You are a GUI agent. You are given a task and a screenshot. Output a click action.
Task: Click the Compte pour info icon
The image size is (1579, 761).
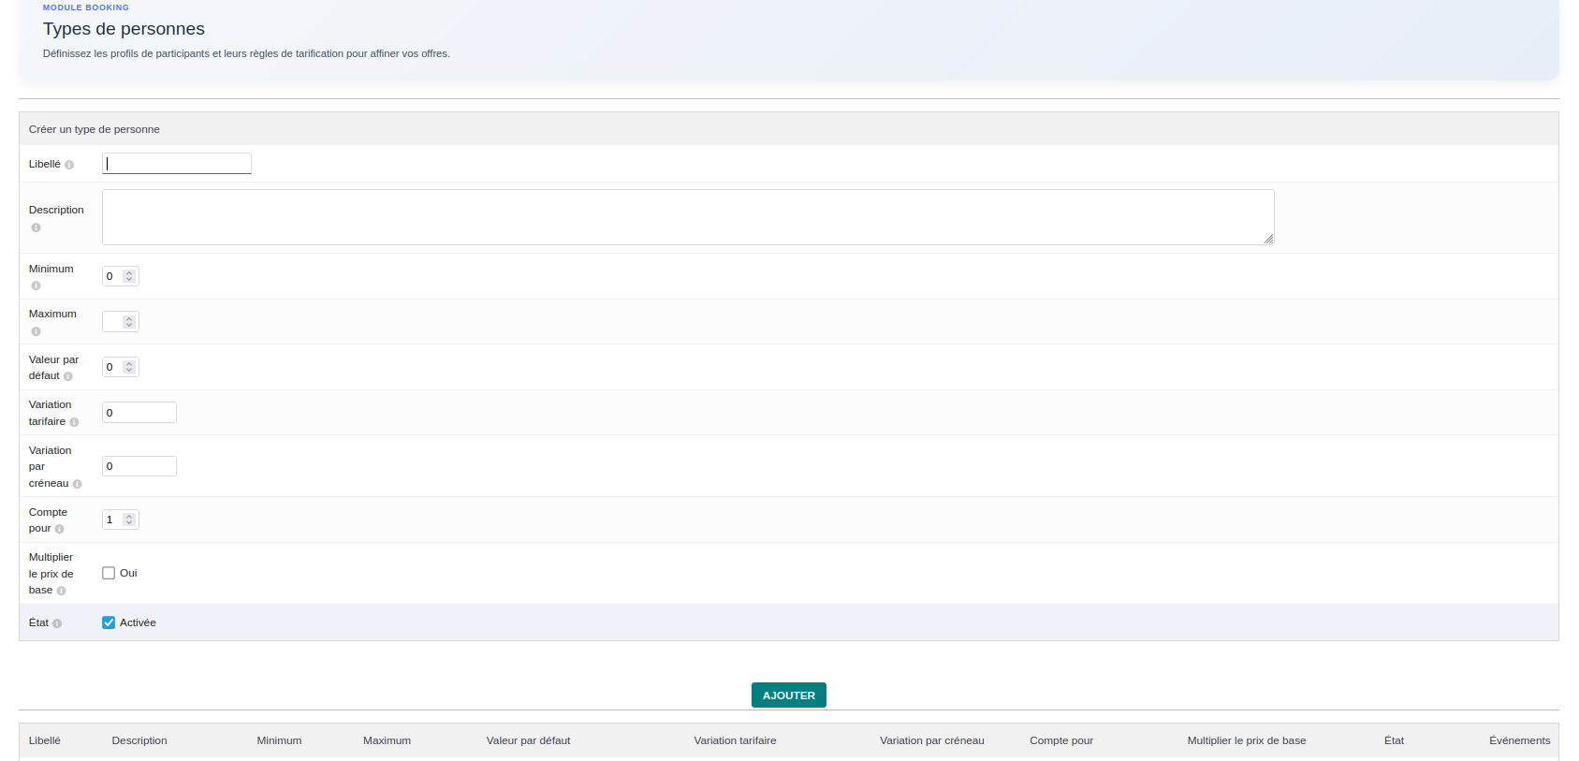[x=60, y=529]
